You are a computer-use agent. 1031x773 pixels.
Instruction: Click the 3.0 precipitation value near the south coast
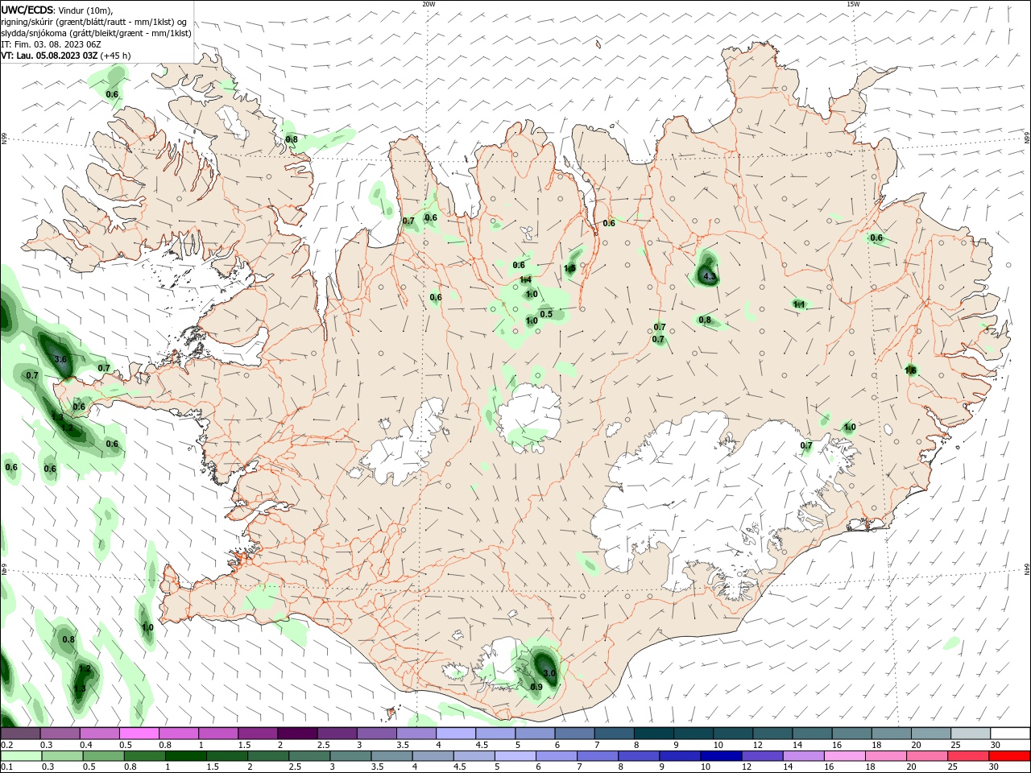(x=549, y=673)
